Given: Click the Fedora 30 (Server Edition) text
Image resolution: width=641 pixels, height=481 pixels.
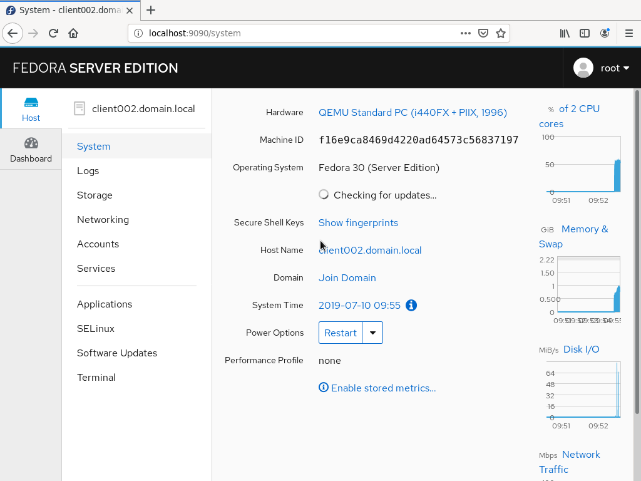Looking at the screenshot, I should tap(379, 168).
